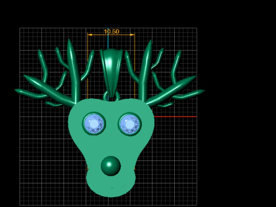Viewport: 276px width, 207px height.
Task: Click the small jump ring under the bail
Action: (x=112, y=96)
